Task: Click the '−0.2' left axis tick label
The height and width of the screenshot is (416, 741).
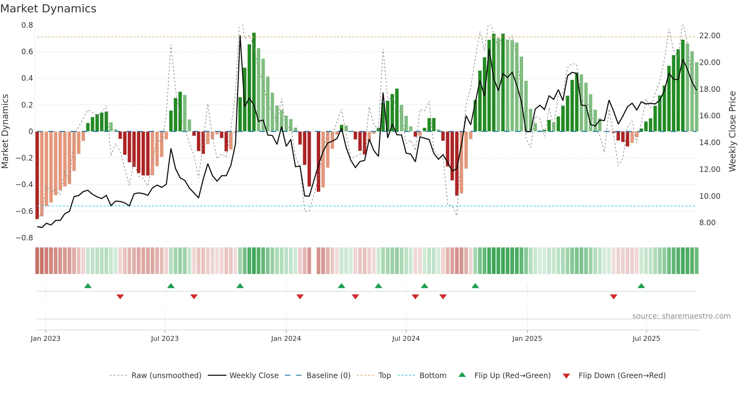Action: (x=24, y=158)
